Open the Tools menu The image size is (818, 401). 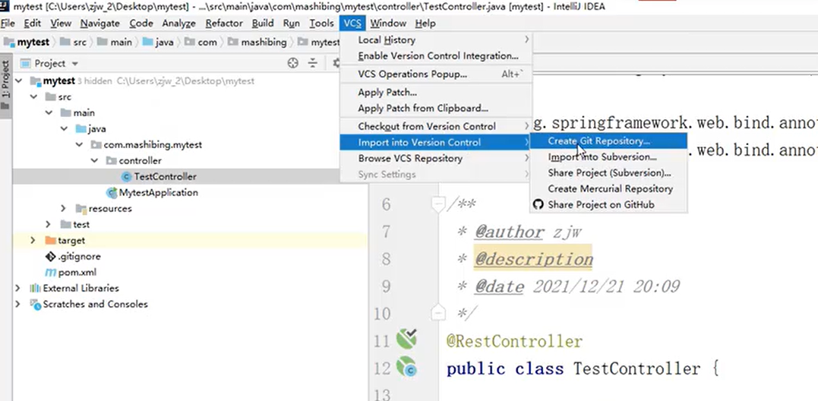(321, 23)
